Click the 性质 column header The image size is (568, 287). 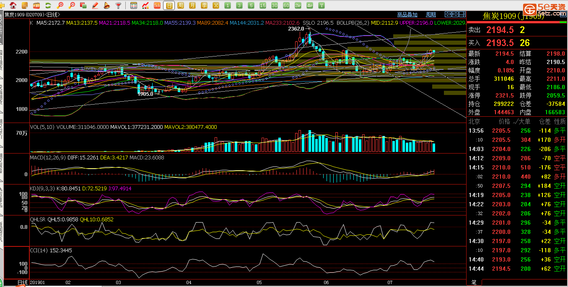tap(560, 121)
